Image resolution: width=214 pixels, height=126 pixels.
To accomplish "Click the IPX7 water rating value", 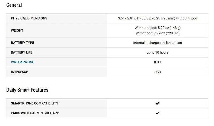I will (x=158, y=62).
